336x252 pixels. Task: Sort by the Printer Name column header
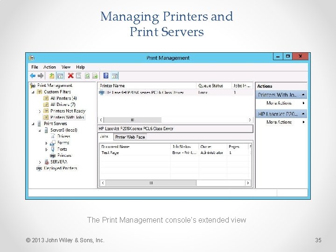pyautogui.click(x=147, y=86)
